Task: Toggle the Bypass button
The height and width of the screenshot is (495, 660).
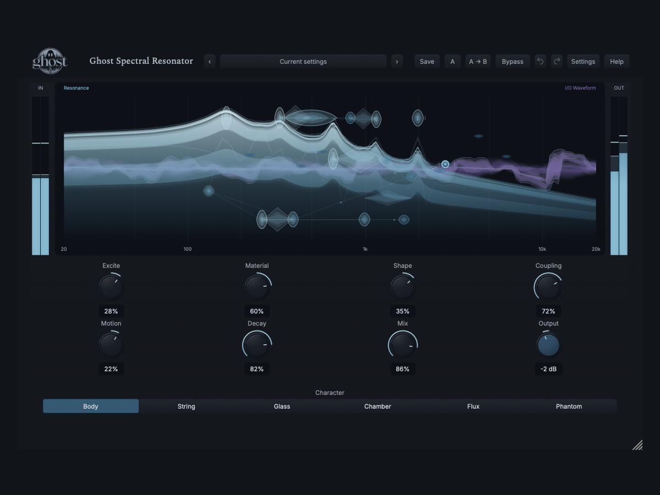Action: [513, 62]
